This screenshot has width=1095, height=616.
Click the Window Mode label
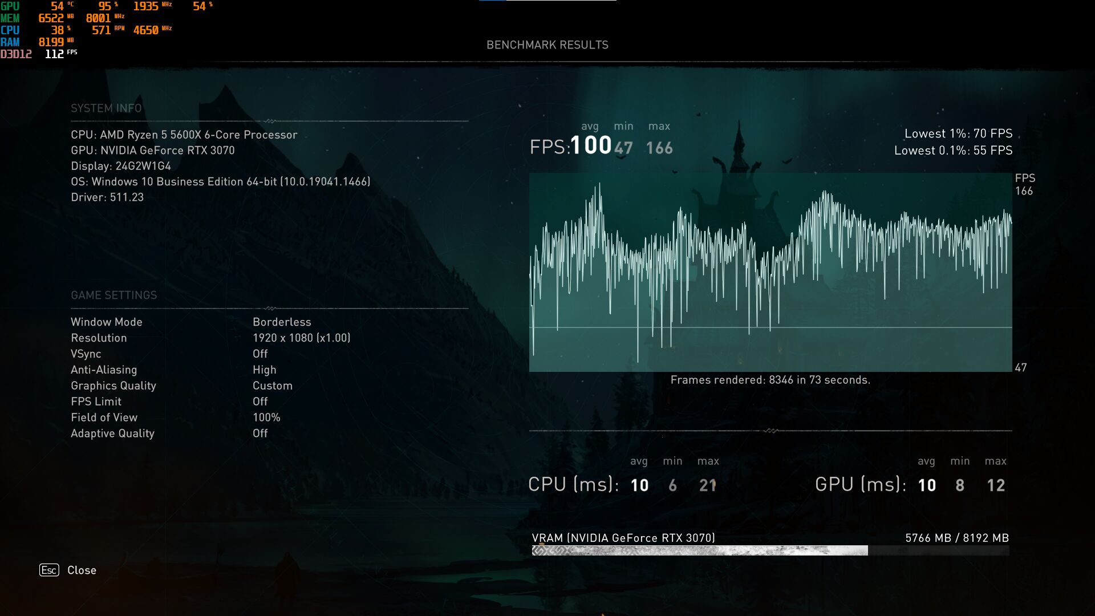(x=107, y=322)
